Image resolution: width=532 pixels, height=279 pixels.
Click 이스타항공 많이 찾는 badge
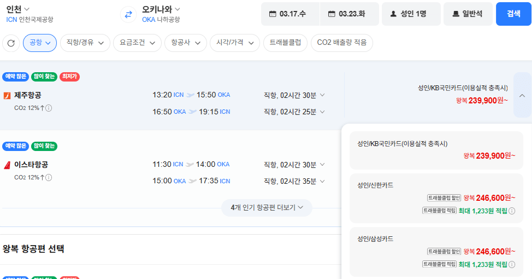[44, 146]
